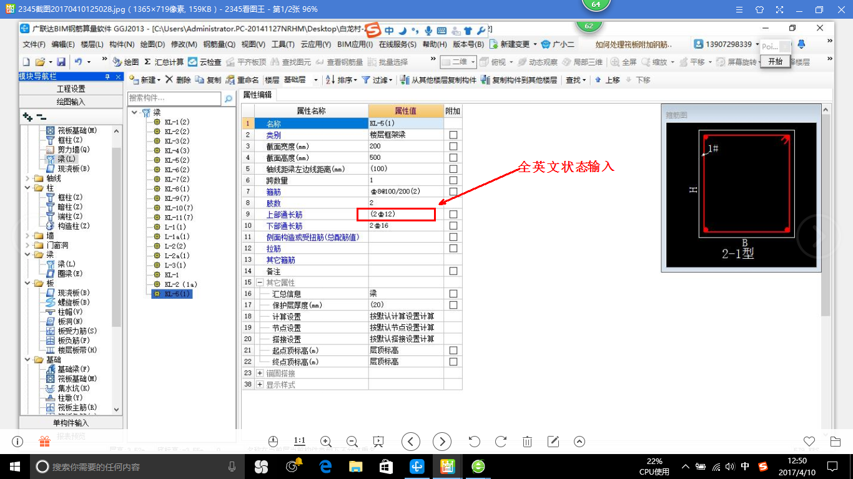Open 编辑(E) menu

63,44
